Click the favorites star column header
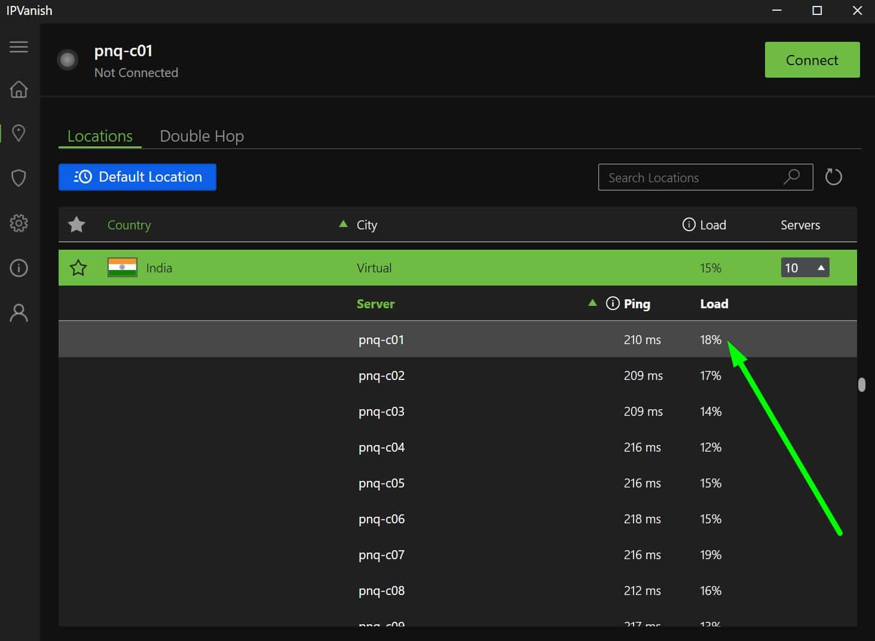This screenshot has width=875, height=641. click(x=77, y=225)
